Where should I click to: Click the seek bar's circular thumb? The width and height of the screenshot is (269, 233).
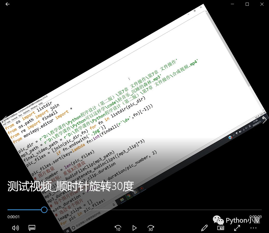(44, 210)
